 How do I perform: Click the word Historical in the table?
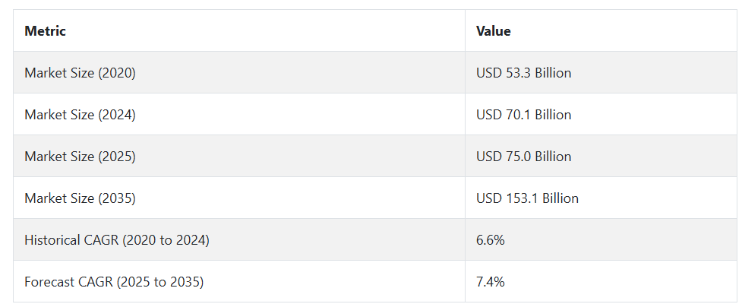point(52,240)
